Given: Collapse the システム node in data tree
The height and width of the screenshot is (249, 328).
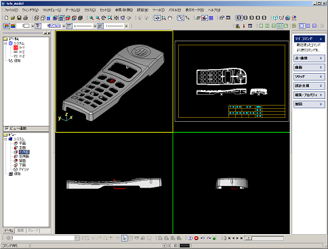Looking at the screenshot, I should 5,43.
